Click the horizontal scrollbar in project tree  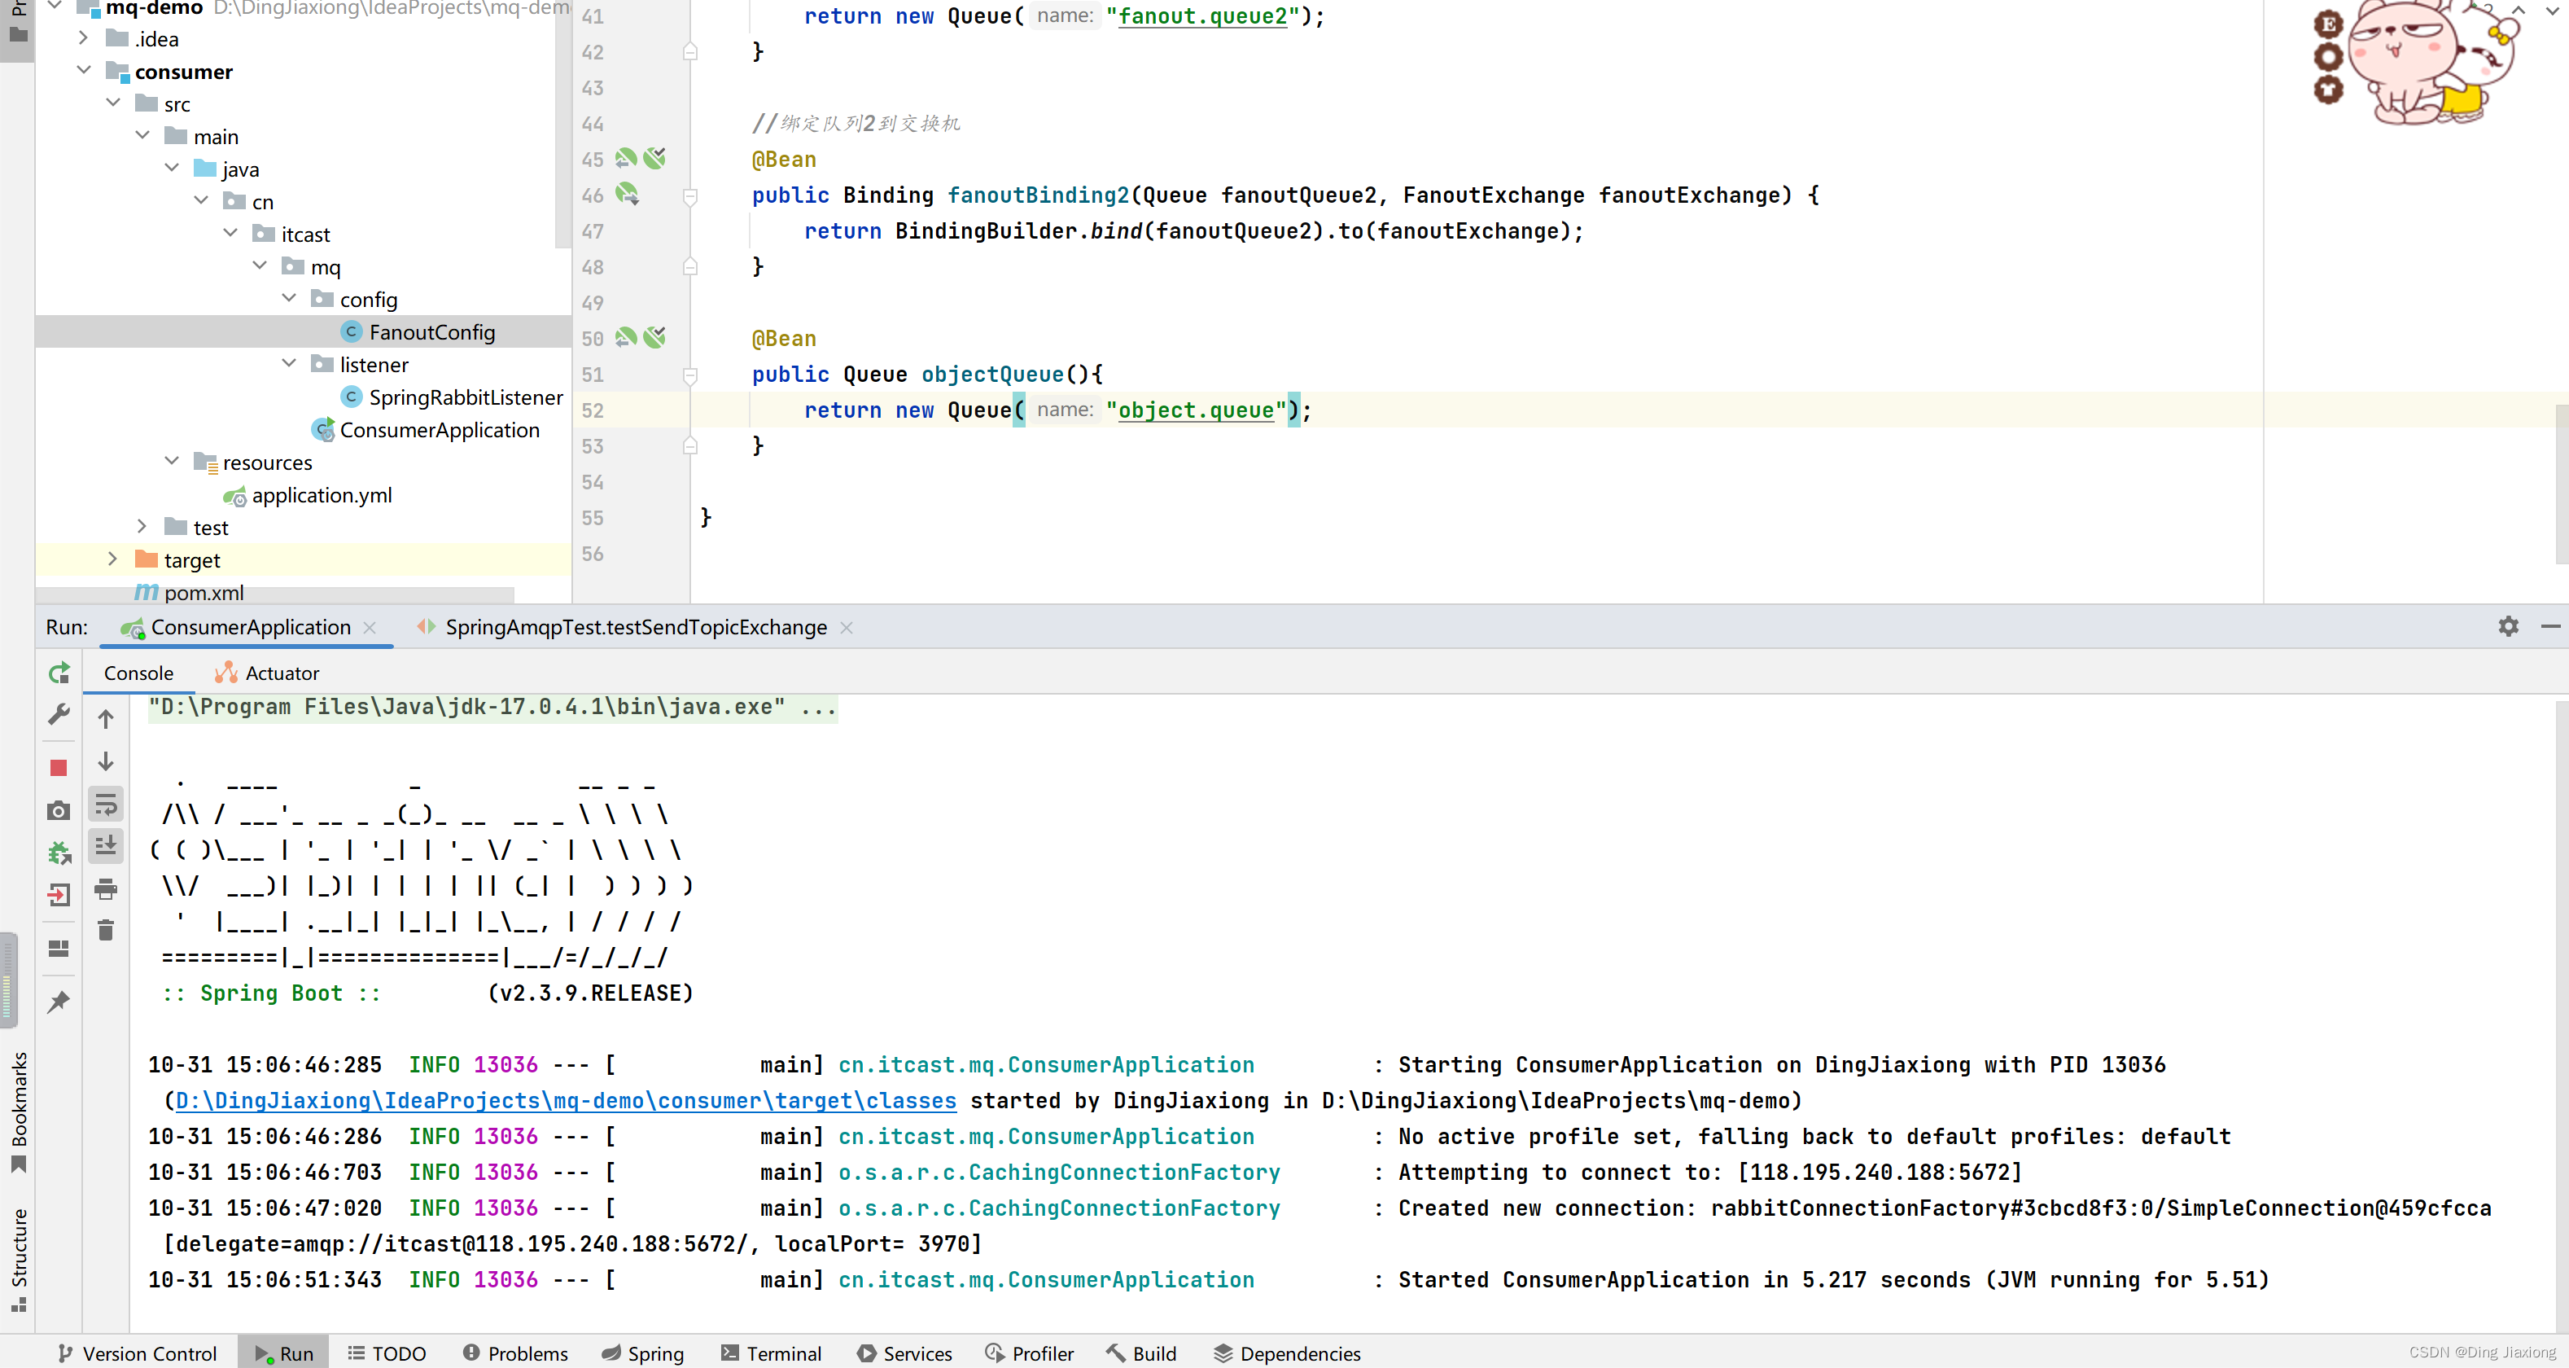[x=274, y=594]
